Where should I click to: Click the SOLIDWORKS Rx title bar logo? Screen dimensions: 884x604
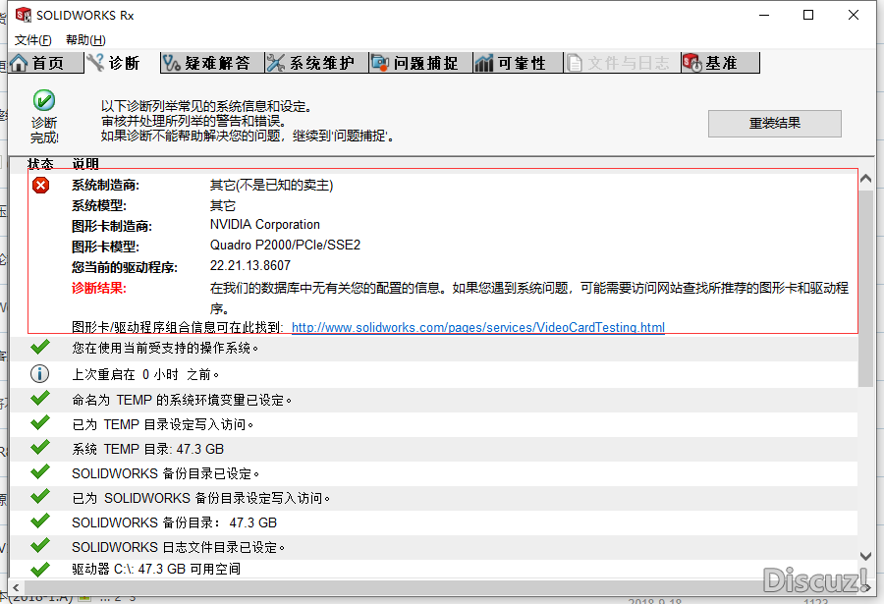(x=24, y=15)
